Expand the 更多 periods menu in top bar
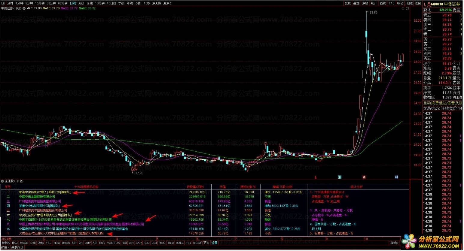Viewport: 464px width, 251px height. click(167, 3)
